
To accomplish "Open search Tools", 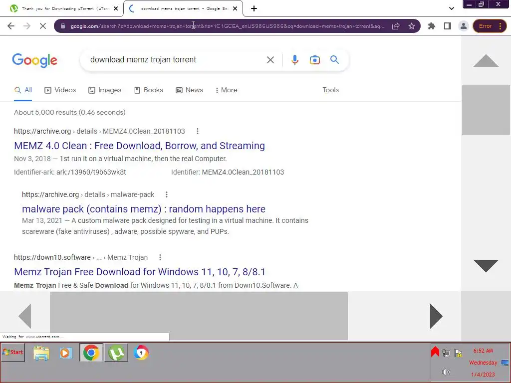I will [x=330, y=90].
